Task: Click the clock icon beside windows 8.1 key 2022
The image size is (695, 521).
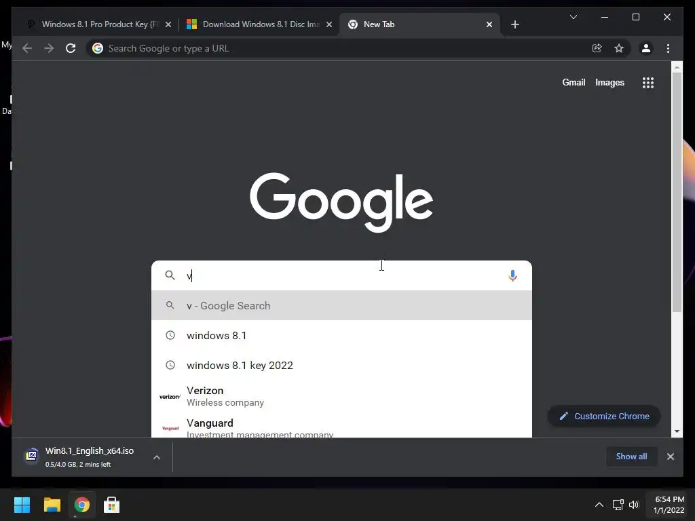Action: point(170,365)
